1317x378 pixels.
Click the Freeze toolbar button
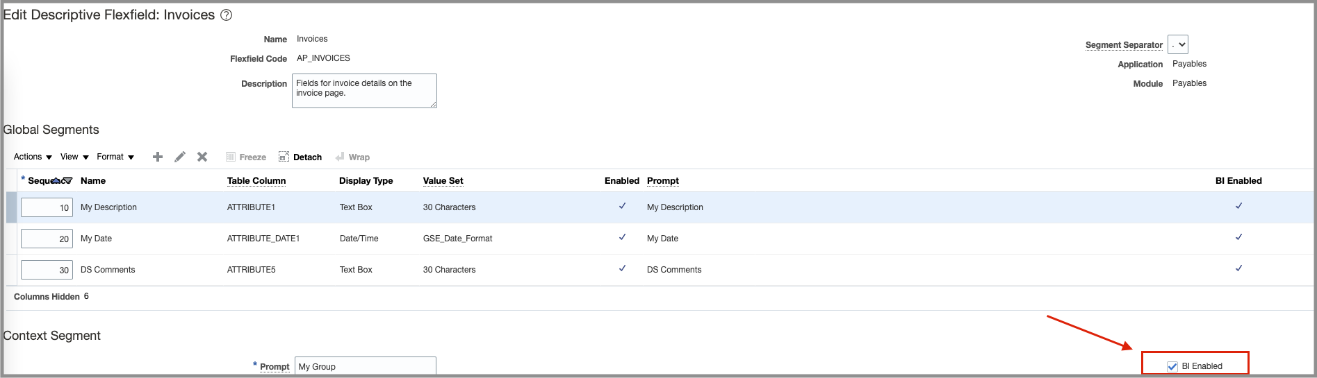pos(246,157)
